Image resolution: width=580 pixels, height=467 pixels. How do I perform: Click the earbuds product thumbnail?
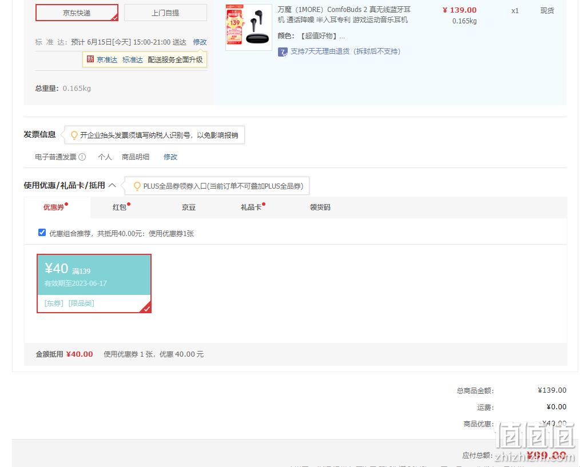tap(249, 27)
